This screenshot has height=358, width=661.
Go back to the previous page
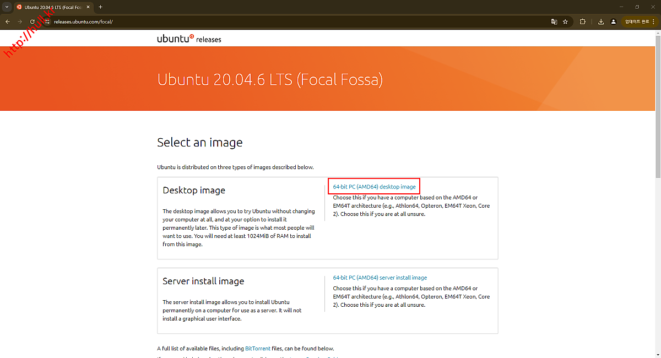[x=8, y=21]
